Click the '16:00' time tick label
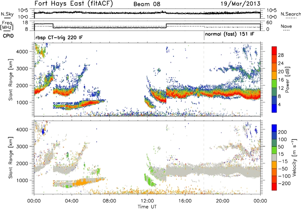Image resolution: width=301 pixels, height=209 pixels. click(185, 201)
